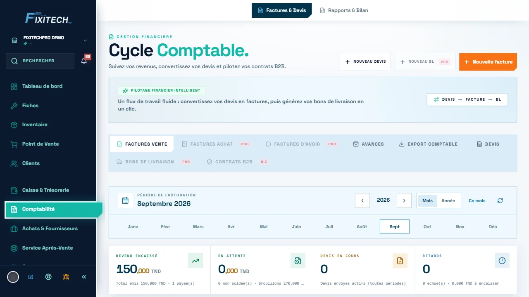Collapse the sidebar with the double chevron
Image resolution: width=529 pixels, height=297 pixels.
pyautogui.click(x=84, y=277)
